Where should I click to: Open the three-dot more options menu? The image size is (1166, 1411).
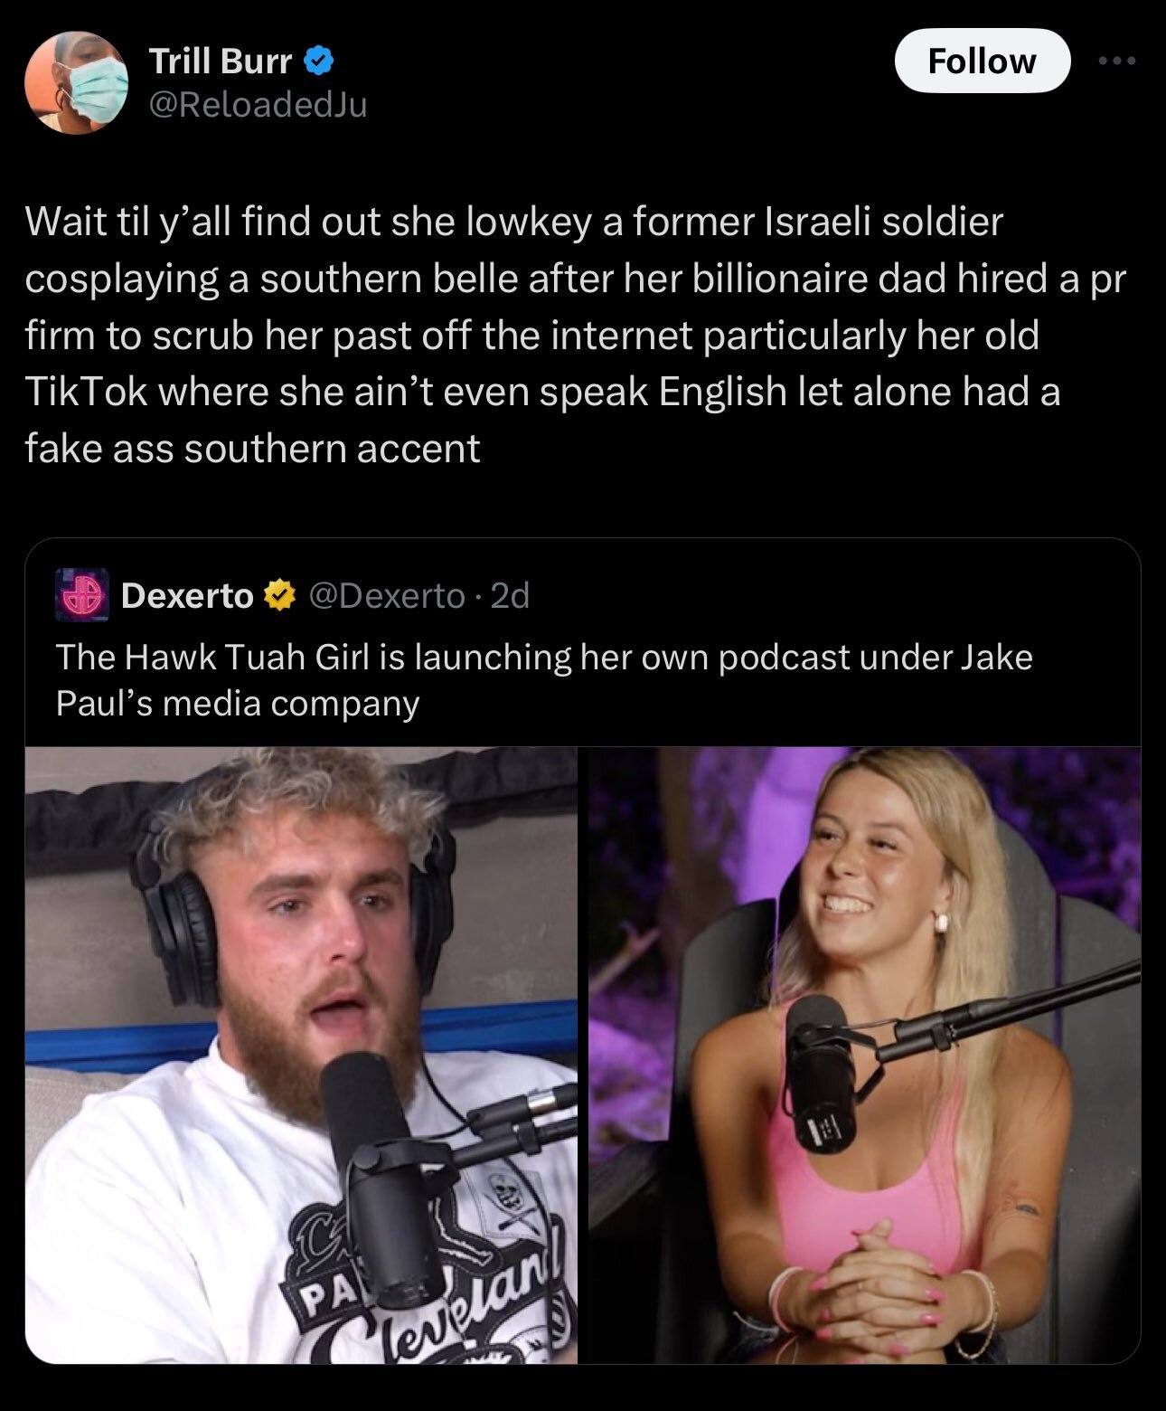pos(1117,61)
